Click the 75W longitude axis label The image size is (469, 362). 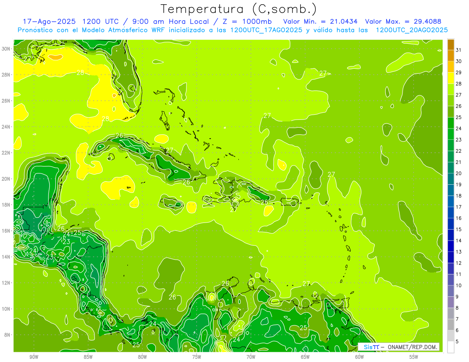(x=197, y=357)
